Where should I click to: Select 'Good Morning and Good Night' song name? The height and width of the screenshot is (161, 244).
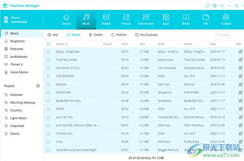tap(76, 150)
